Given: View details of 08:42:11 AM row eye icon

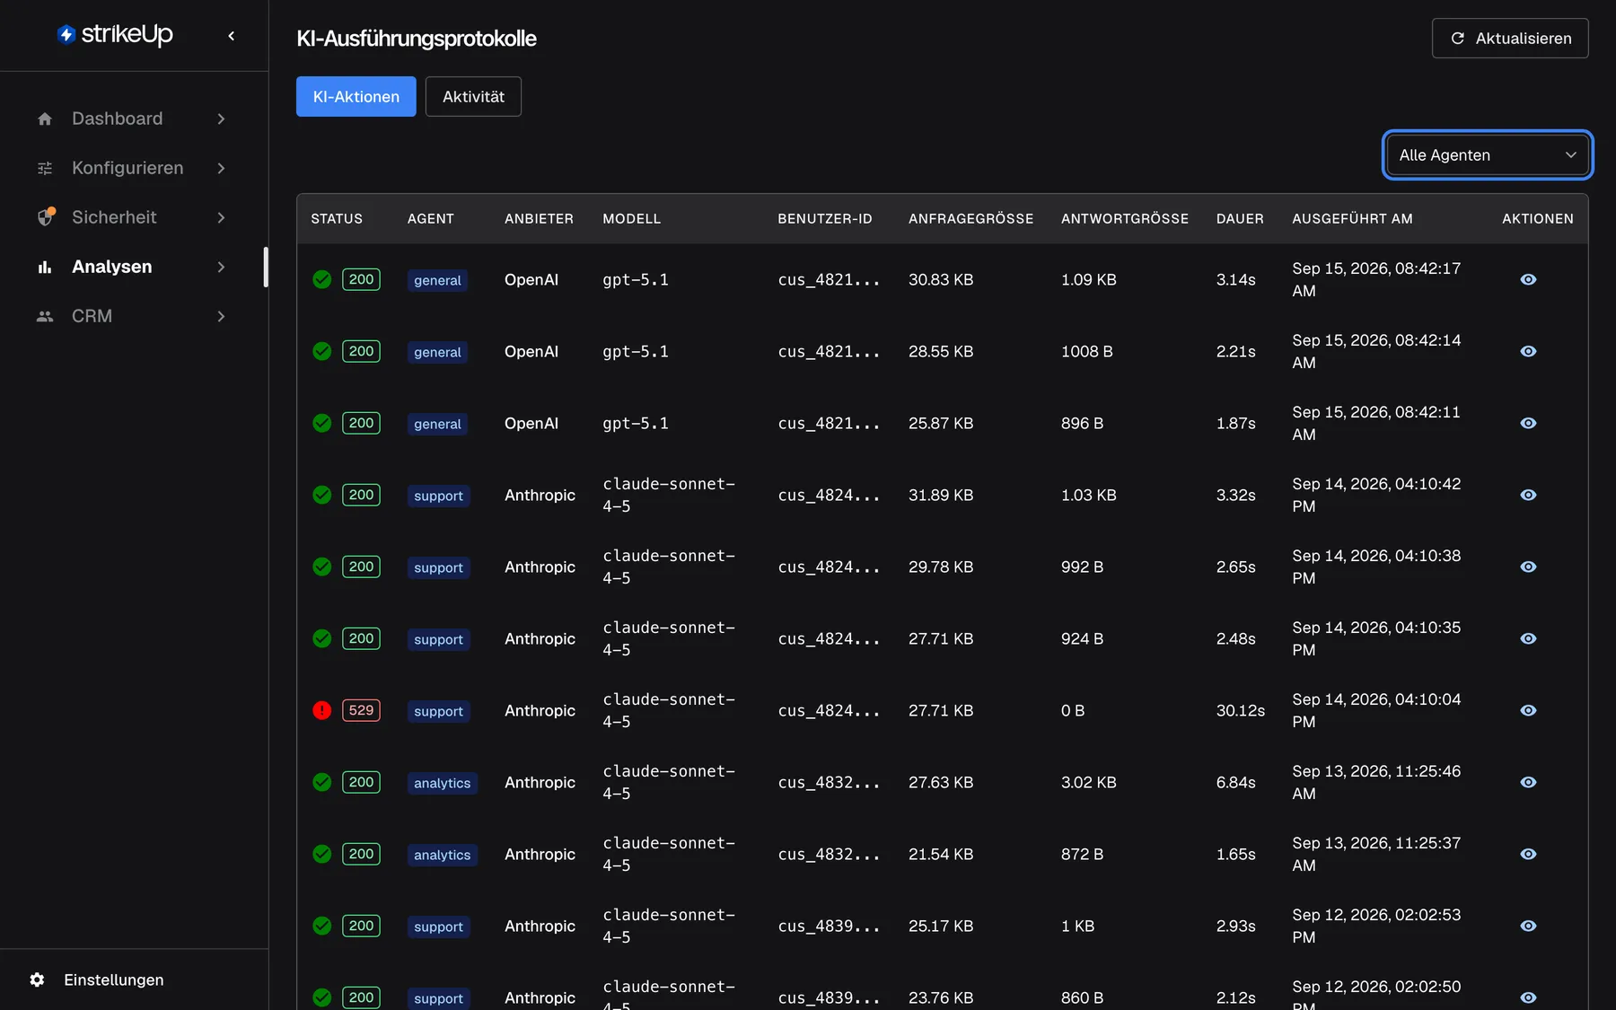Looking at the screenshot, I should pos(1528,423).
